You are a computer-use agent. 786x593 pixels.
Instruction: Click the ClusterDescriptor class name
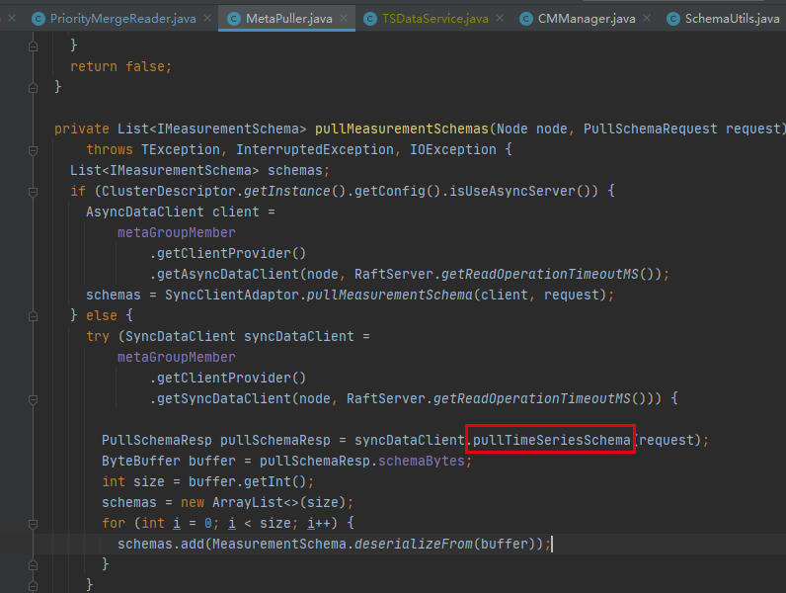[169, 191]
